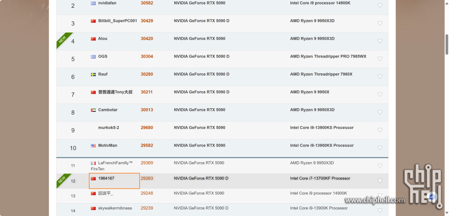Click the China flag beside 詔波平_
Viewport: 449px width, 216px height.
tap(93, 194)
